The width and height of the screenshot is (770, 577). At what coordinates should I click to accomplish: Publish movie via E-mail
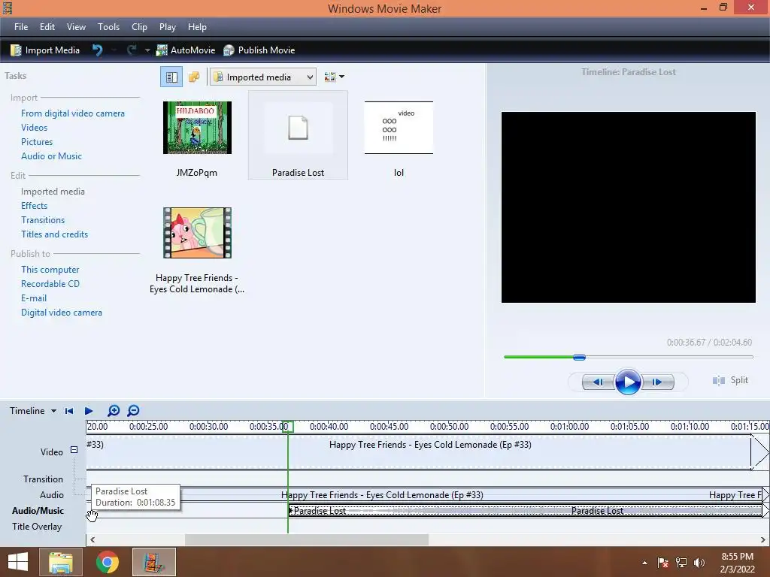[34, 298]
